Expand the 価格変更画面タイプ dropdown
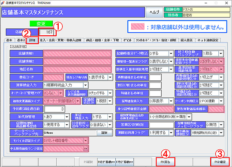Screen dimensions: 232x167 [x=78, y=101]
